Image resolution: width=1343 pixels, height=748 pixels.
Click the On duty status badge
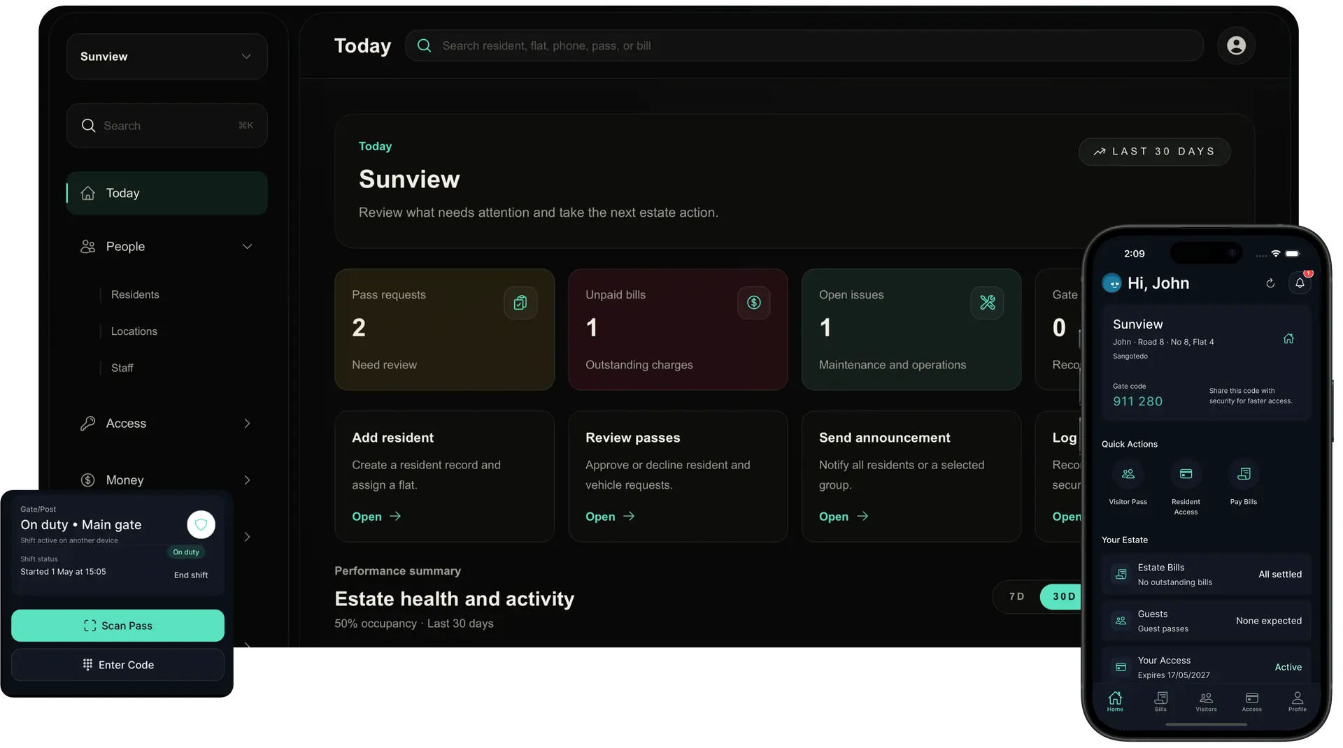click(186, 552)
